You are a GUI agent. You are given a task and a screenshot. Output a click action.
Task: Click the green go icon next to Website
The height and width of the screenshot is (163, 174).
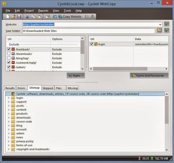(167, 24)
